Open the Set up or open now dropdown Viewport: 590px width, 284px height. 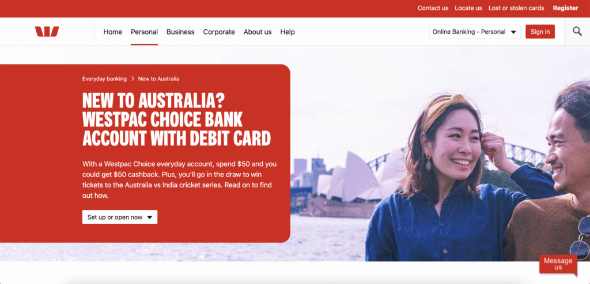(120, 217)
